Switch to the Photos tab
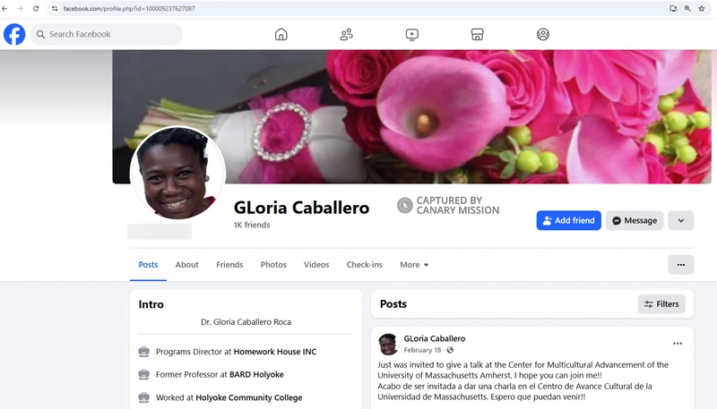The image size is (717, 409). (273, 265)
